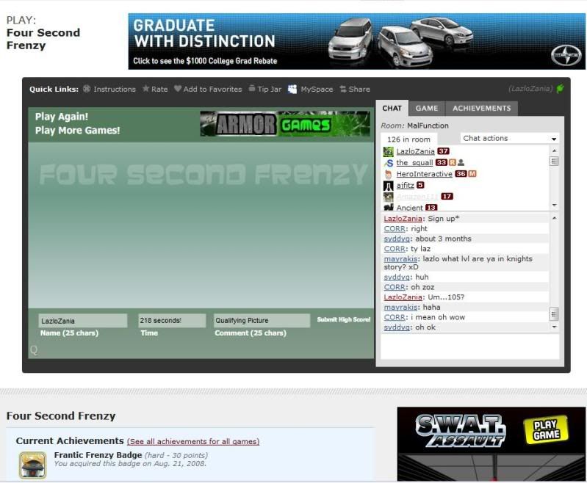Click the user list scrollbar thumb
This screenshot has width=587, height=483.
click(554, 161)
